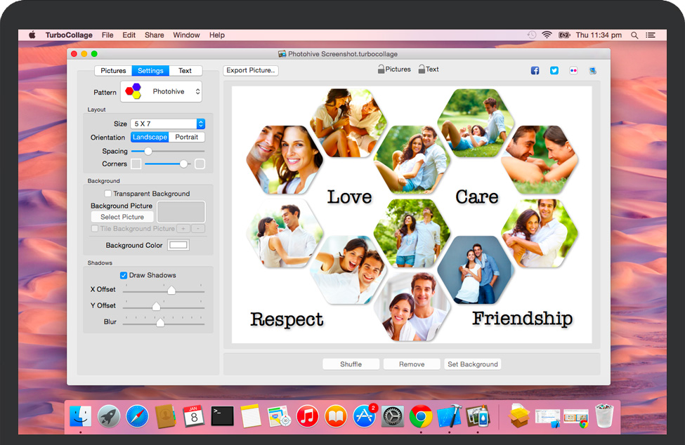The width and height of the screenshot is (685, 445).
Task: Click the Spacing slider
Action: point(168,152)
